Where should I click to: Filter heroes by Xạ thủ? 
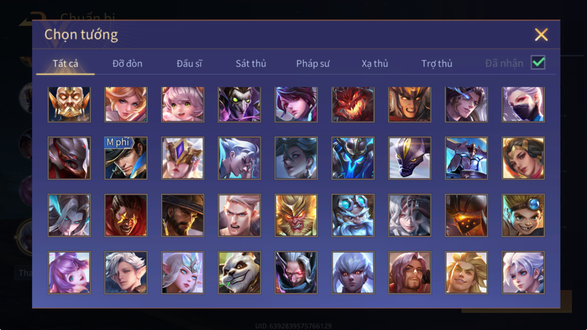(x=375, y=63)
